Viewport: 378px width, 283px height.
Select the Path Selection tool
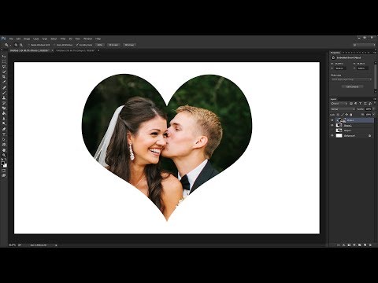(4, 139)
